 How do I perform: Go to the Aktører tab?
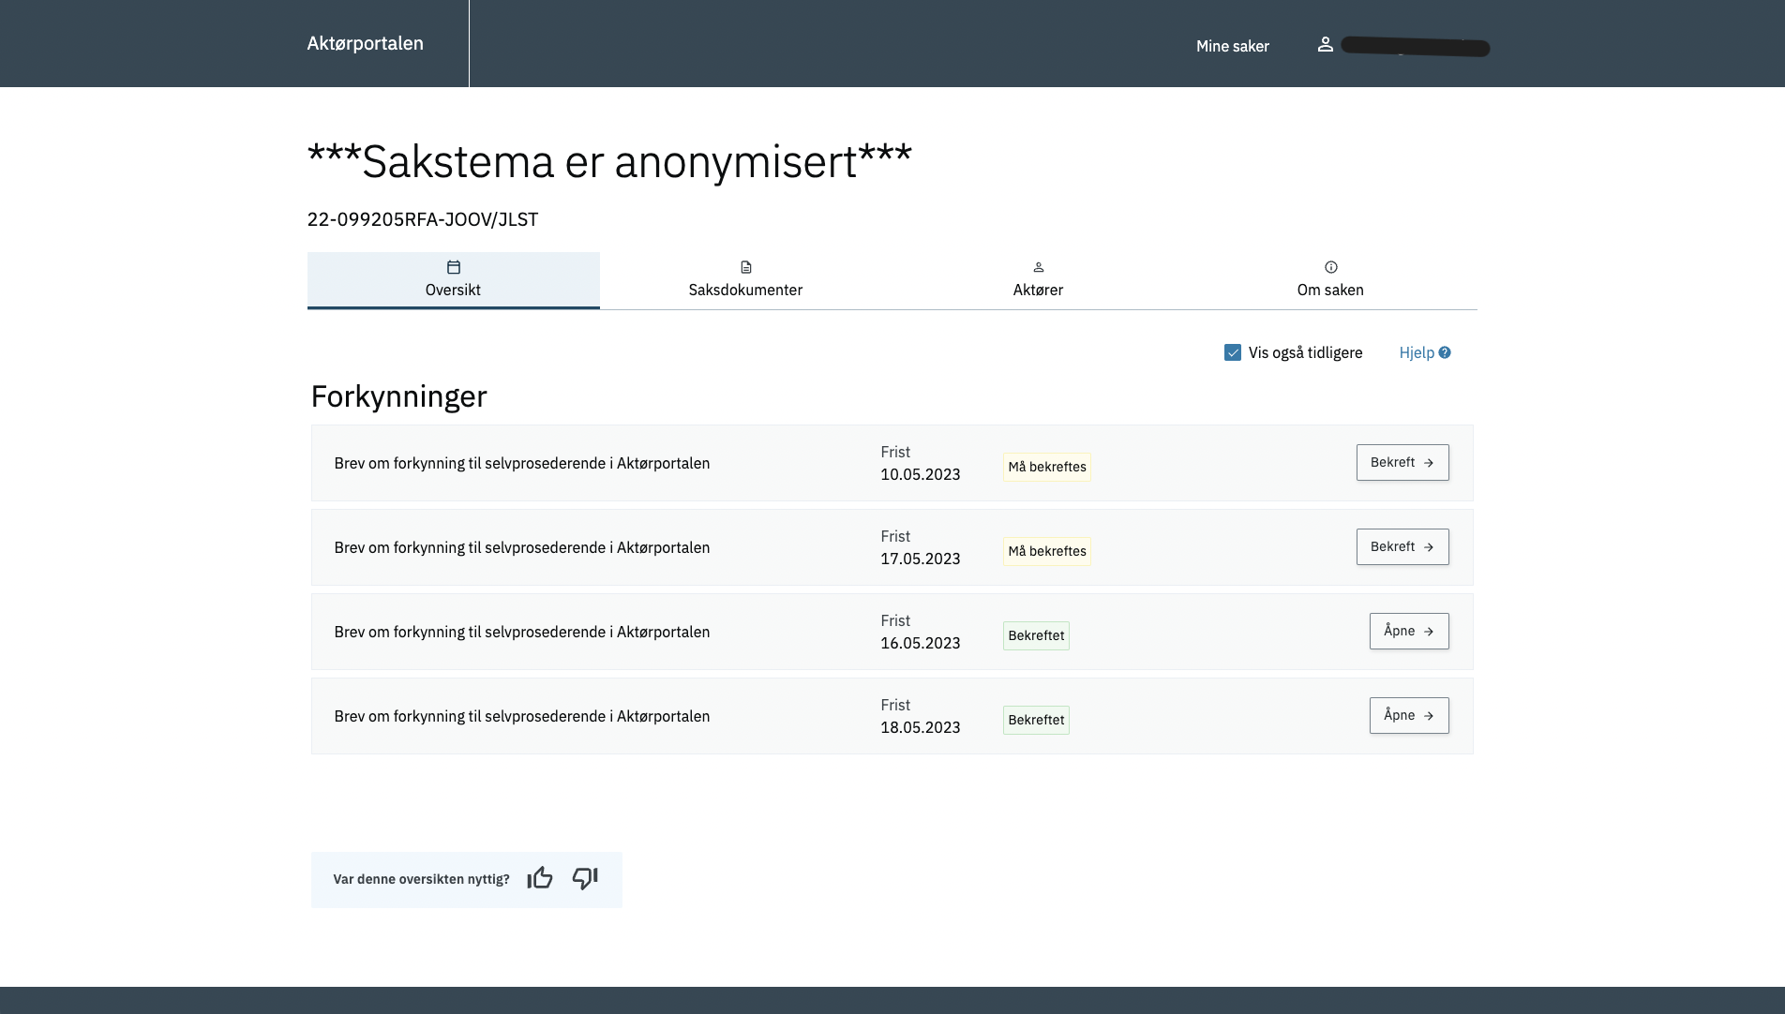coord(1039,280)
